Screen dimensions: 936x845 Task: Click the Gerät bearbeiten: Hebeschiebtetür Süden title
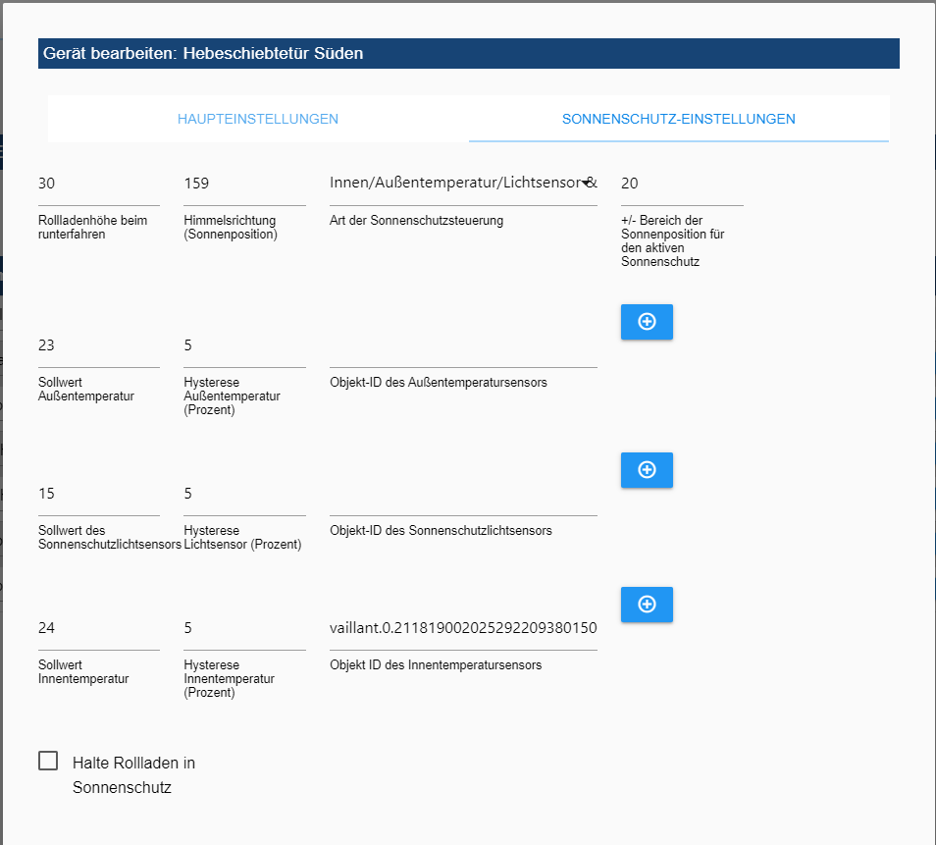click(x=203, y=53)
